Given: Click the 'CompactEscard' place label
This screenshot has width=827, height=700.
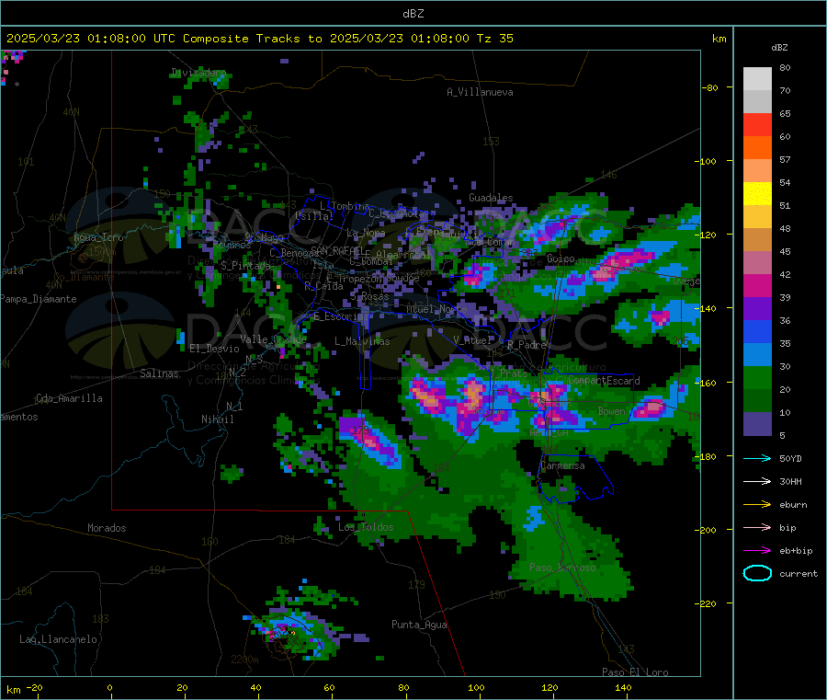Looking at the screenshot, I should click(604, 380).
